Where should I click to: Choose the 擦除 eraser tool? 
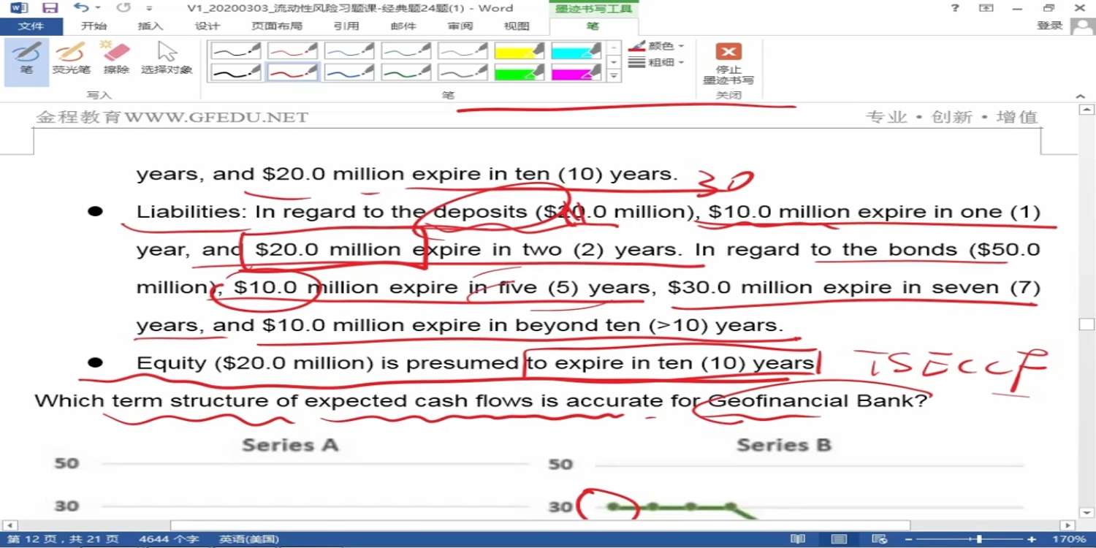coord(116,58)
